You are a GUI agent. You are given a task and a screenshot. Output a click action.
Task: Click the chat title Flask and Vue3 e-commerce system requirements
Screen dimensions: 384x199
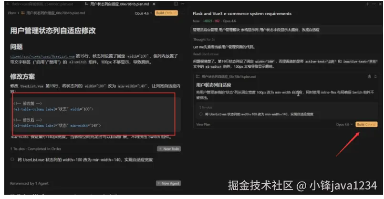click(242, 14)
